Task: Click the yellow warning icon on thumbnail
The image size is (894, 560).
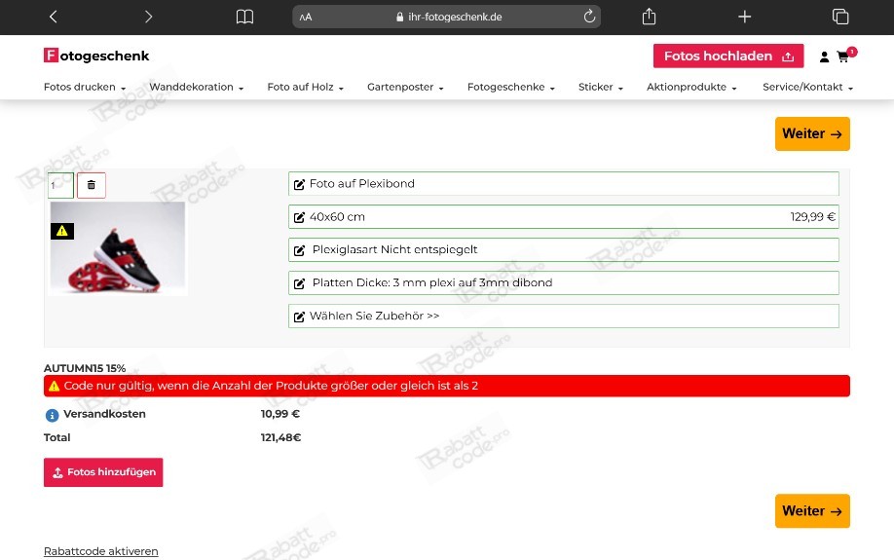Action: click(62, 231)
